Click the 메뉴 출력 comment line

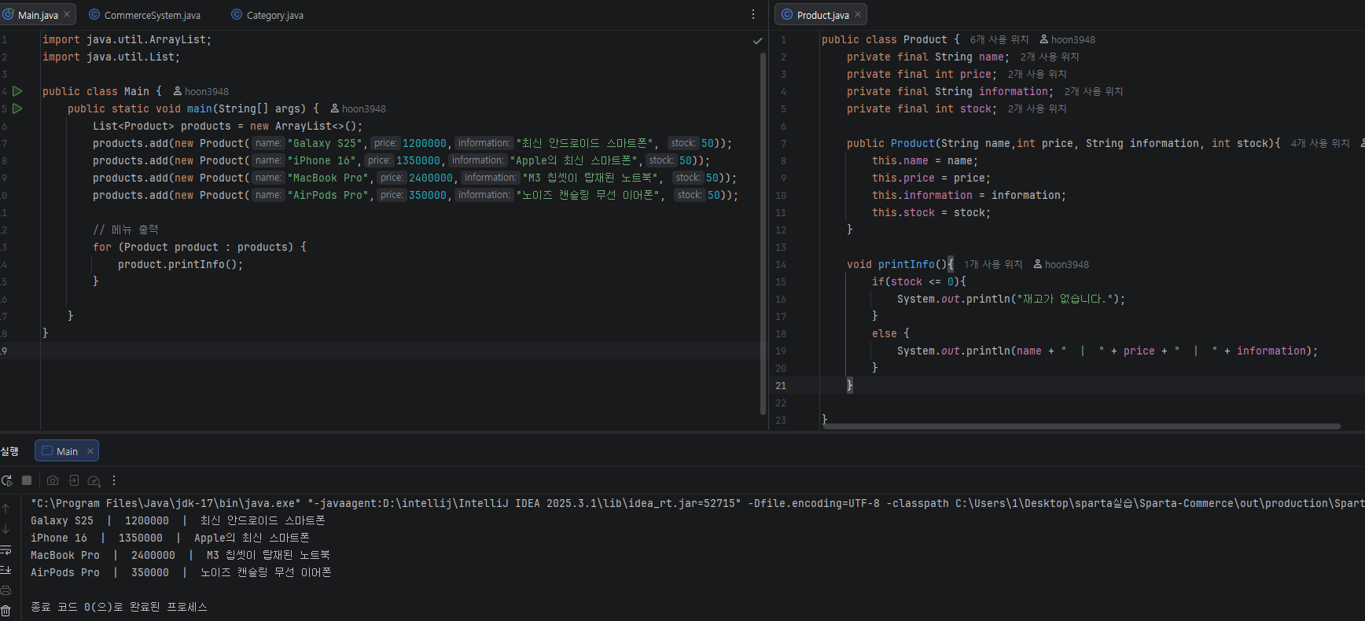pyautogui.click(x=126, y=230)
